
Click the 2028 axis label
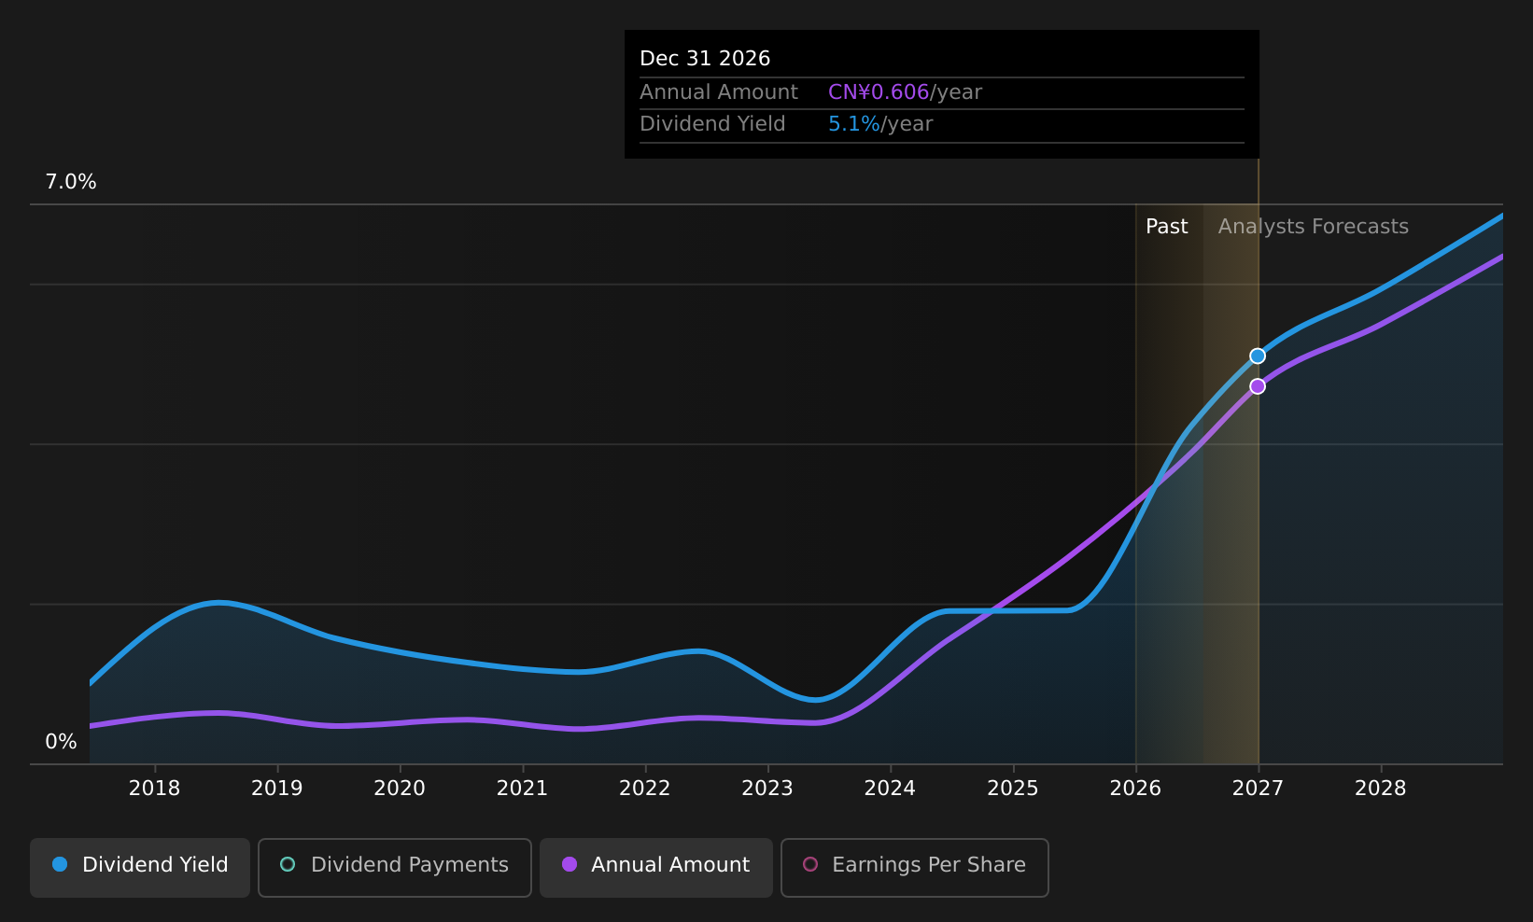[1381, 789]
